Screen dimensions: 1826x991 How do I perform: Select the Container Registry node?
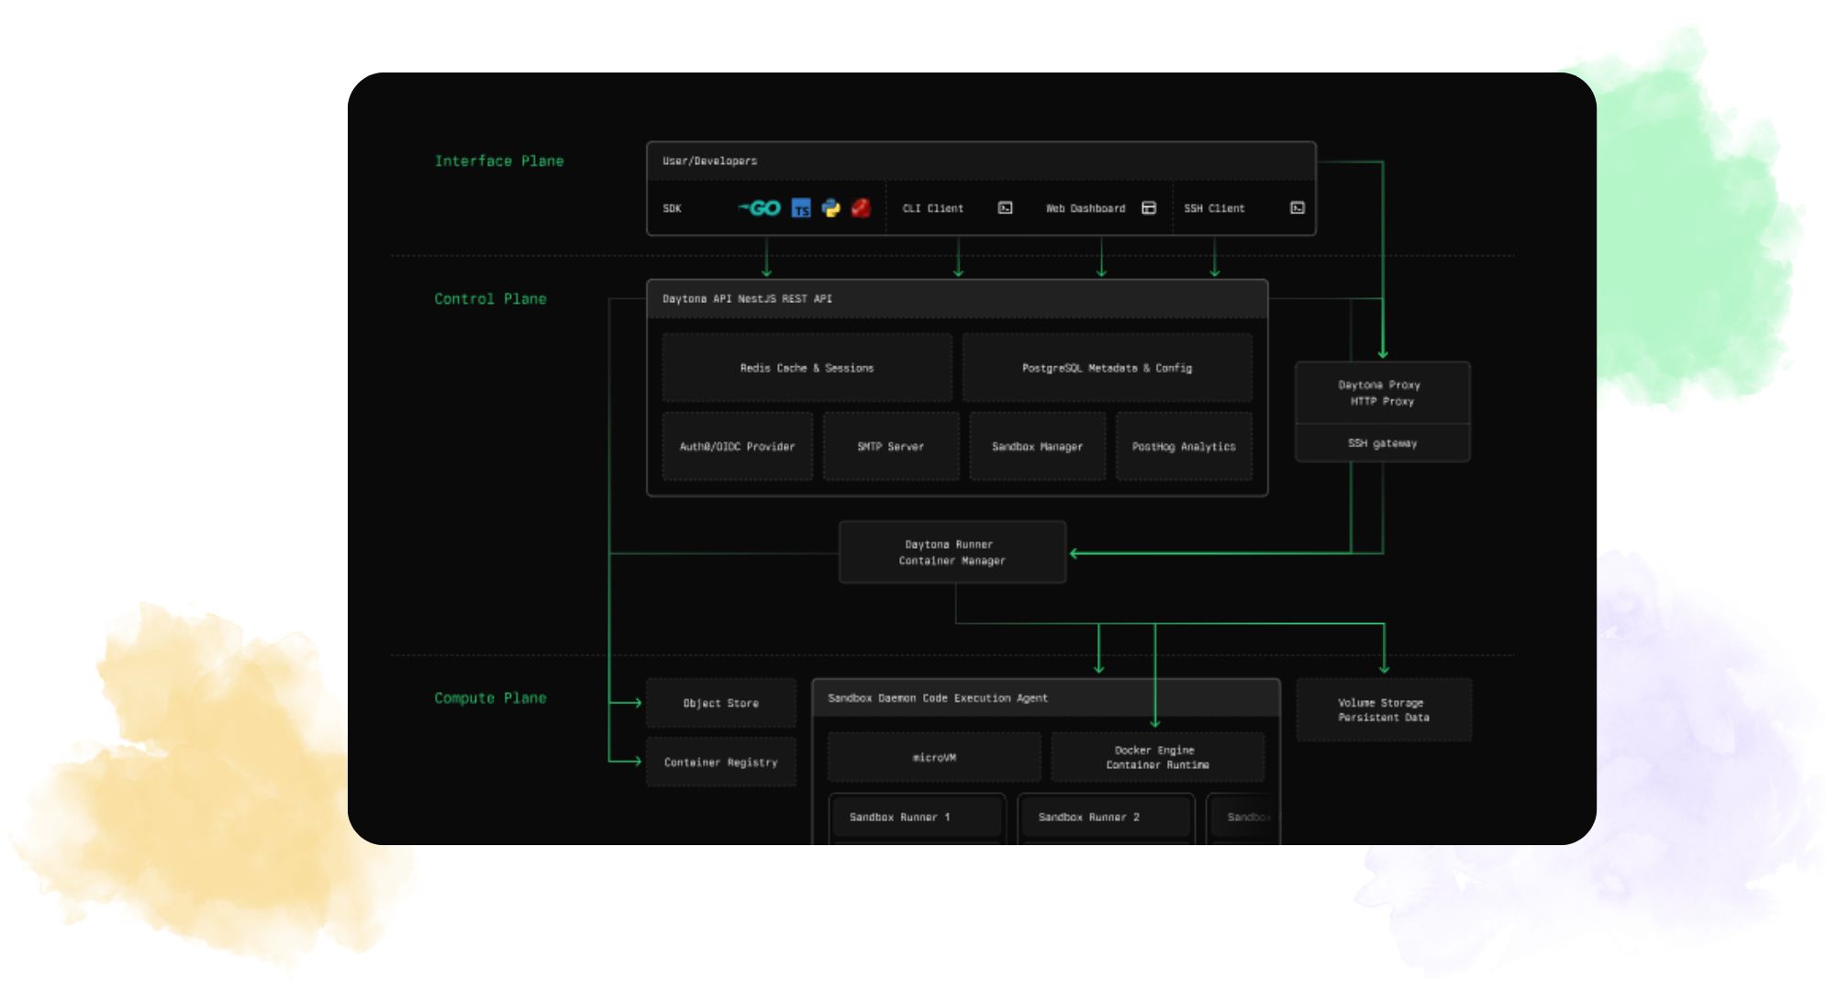coord(720,763)
